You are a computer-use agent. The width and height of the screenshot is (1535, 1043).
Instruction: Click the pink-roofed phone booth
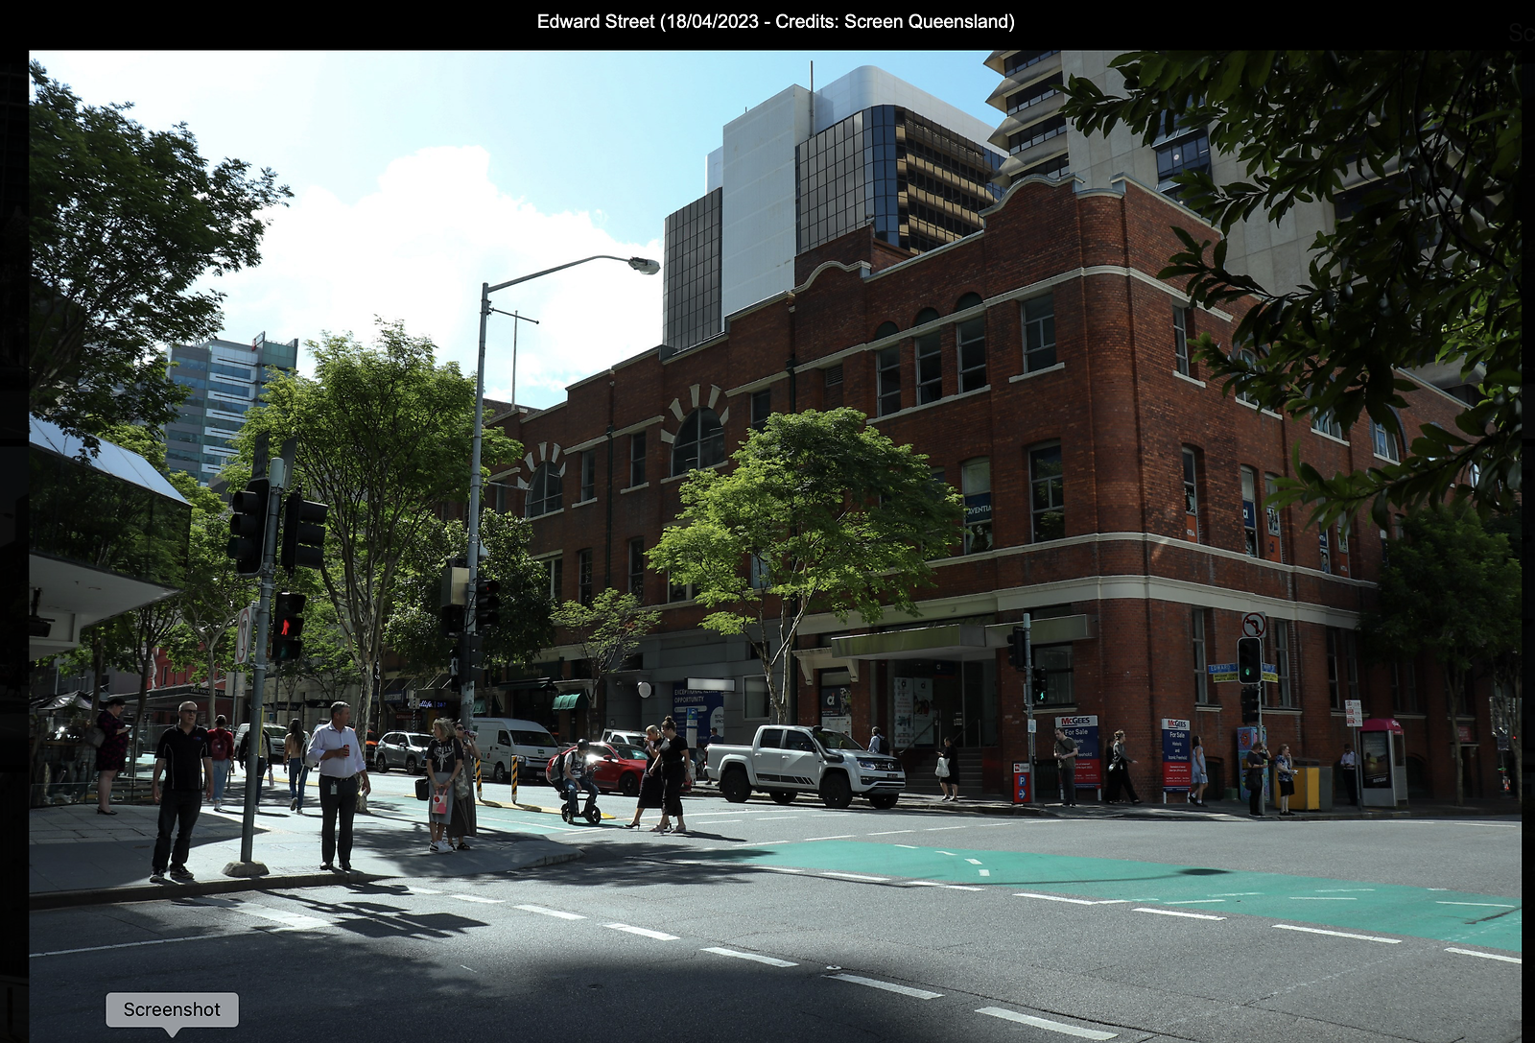coord(1381,760)
